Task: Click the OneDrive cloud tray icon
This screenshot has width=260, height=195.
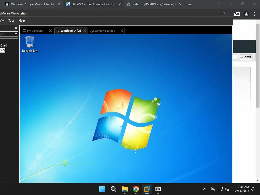Action: click(213, 189)
